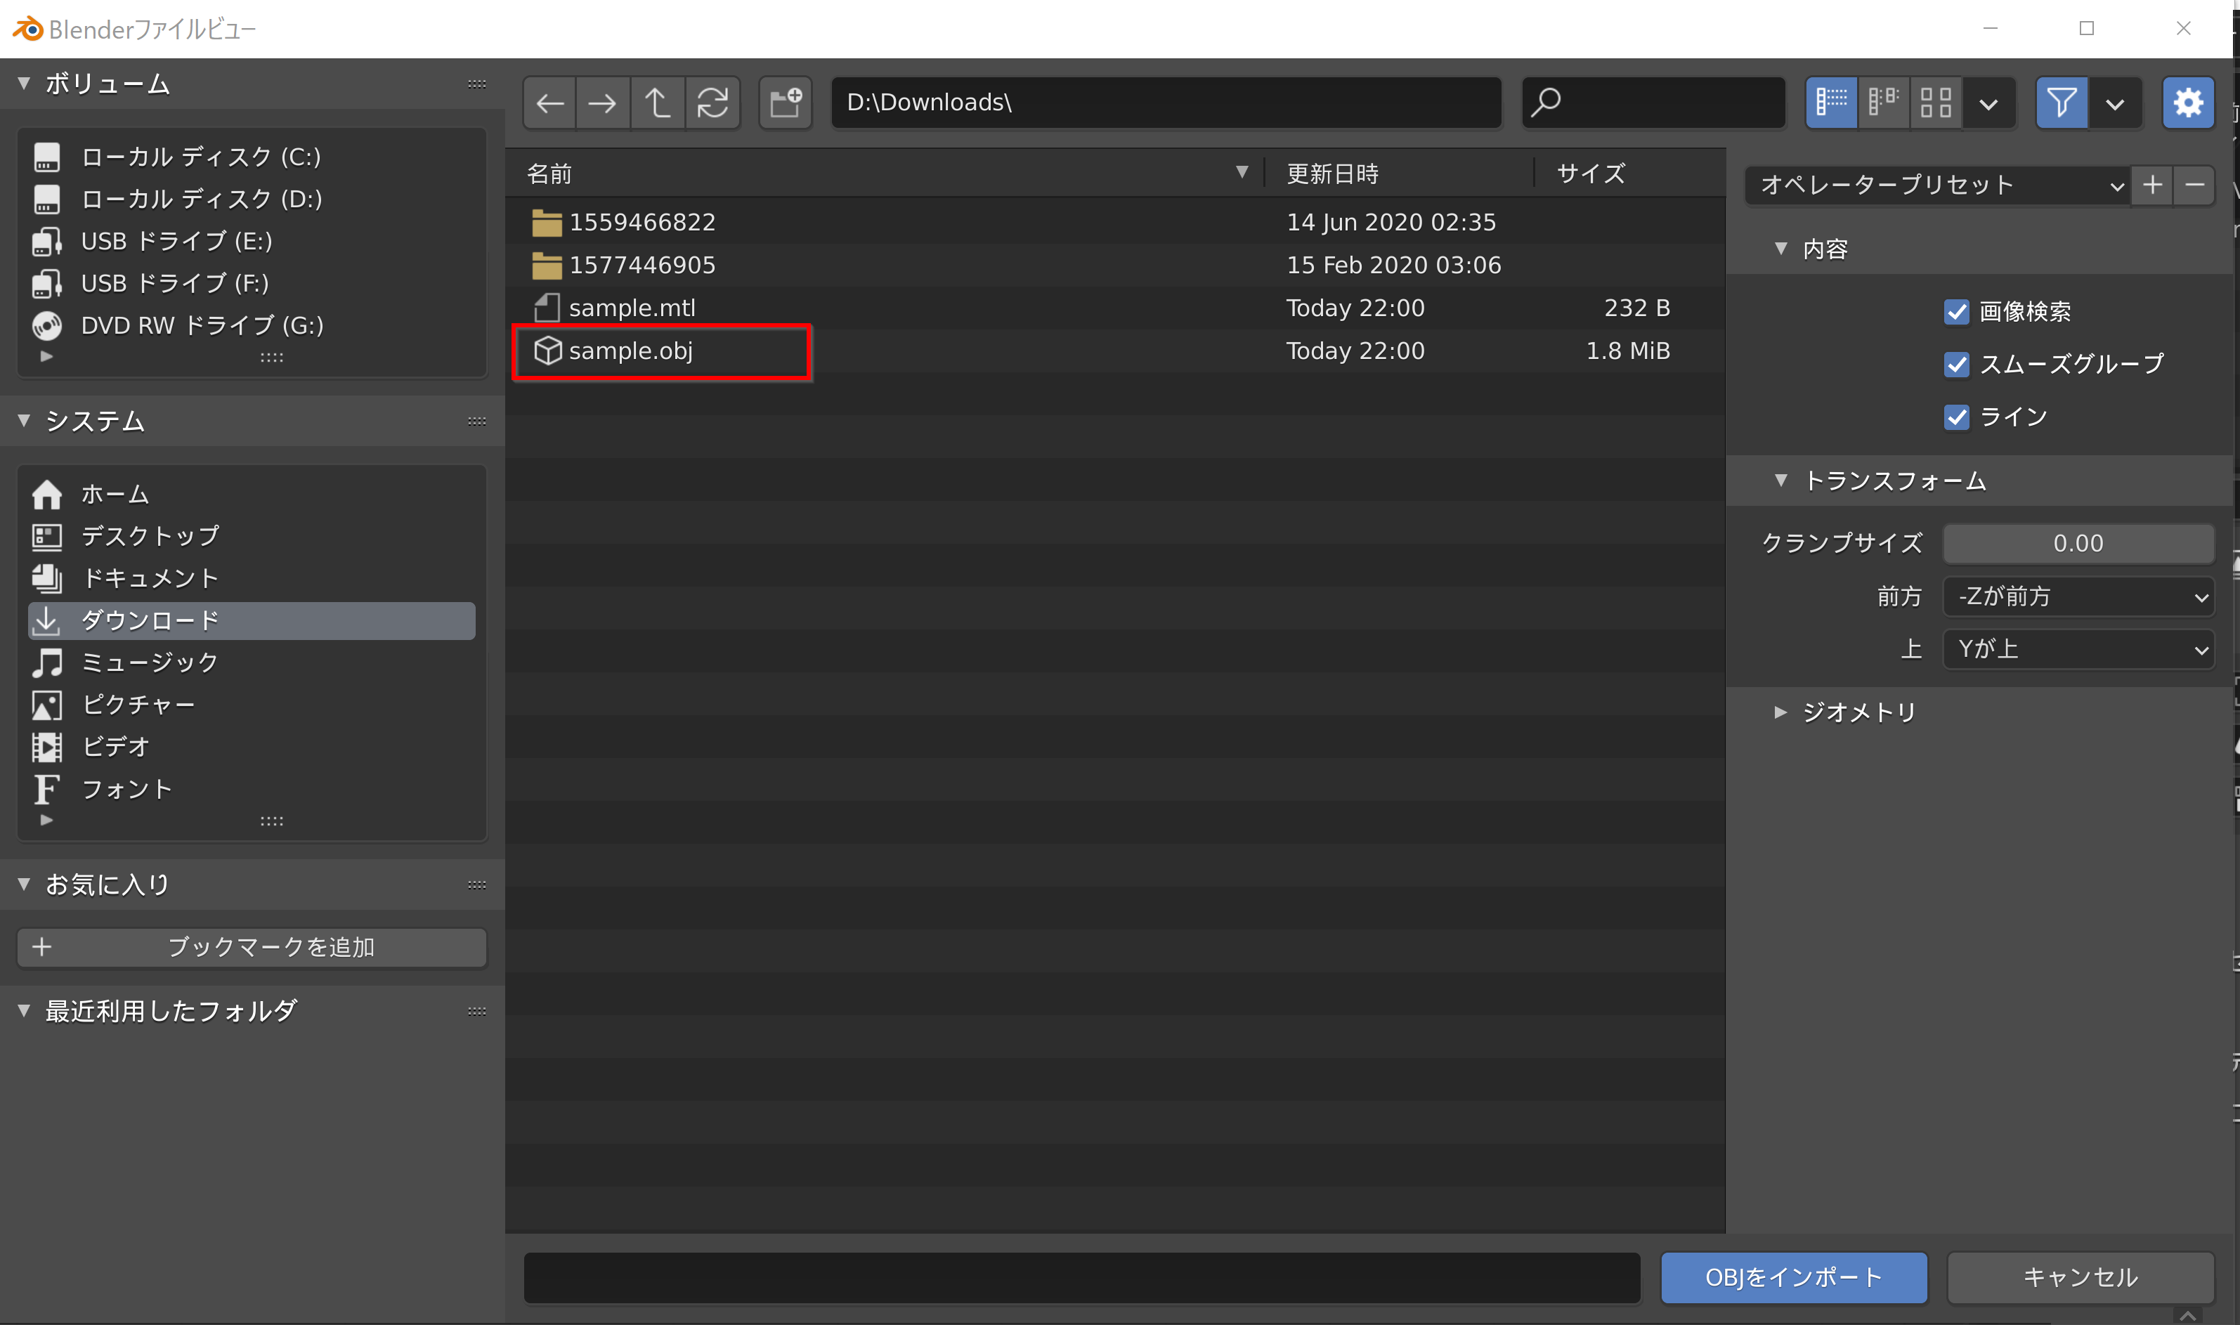Open folder 1559466822

1115,222
